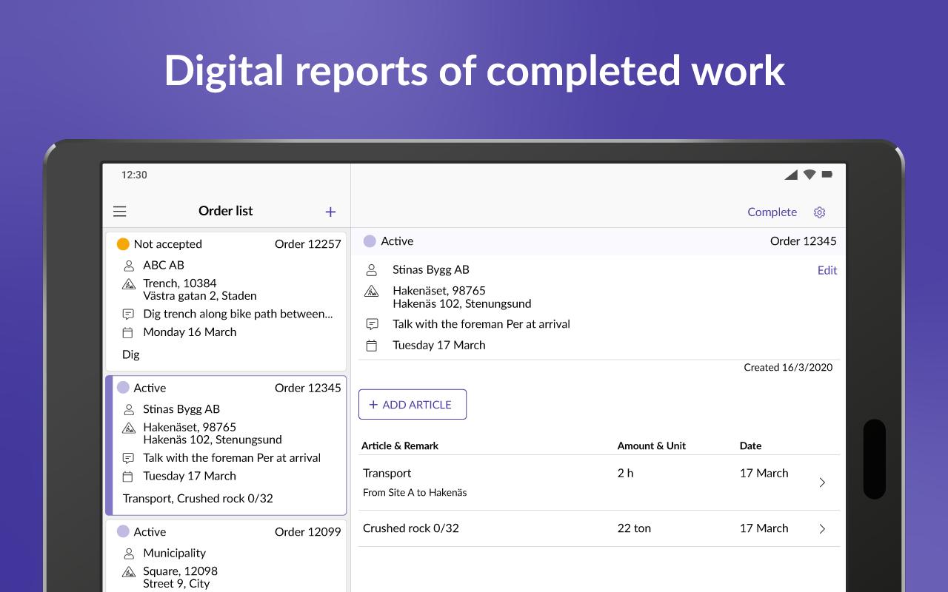Click calendar icon beside Tuesday 17 March in list

point(129,477)
